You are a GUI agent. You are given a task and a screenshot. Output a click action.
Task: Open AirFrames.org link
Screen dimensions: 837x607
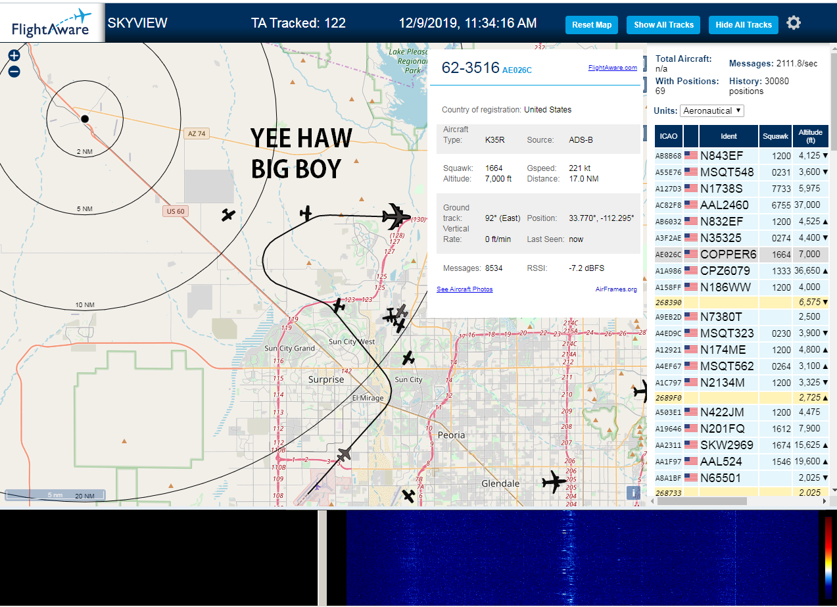(616, 289)
